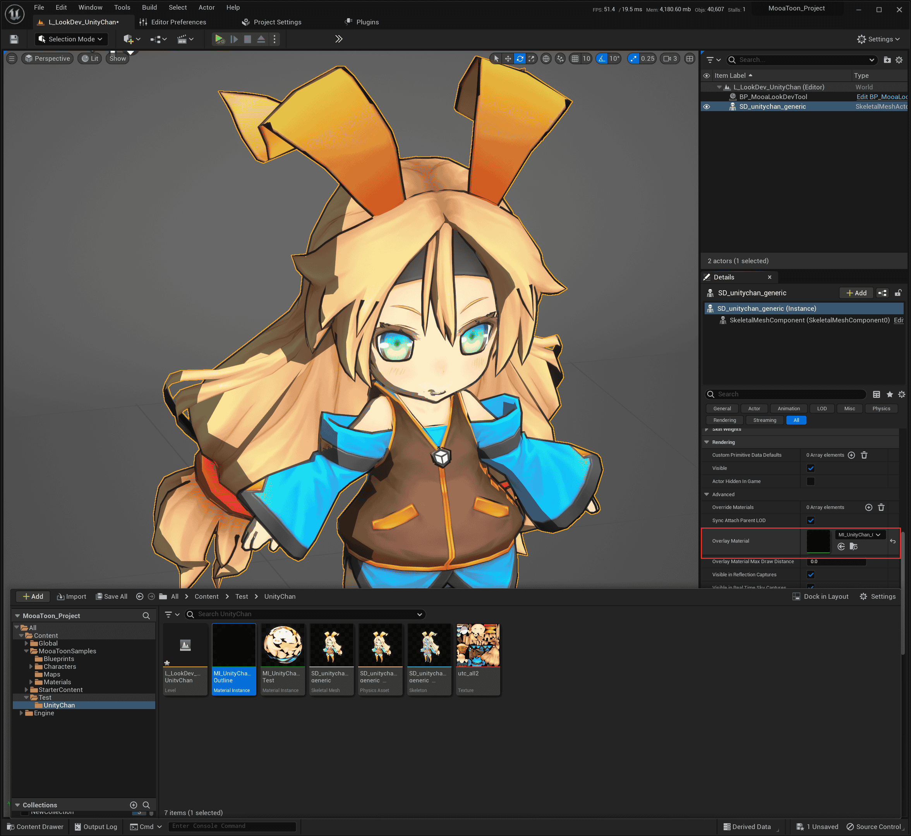Click Dock in Layout button
911x836 pixels.
(x=820, y=597)
